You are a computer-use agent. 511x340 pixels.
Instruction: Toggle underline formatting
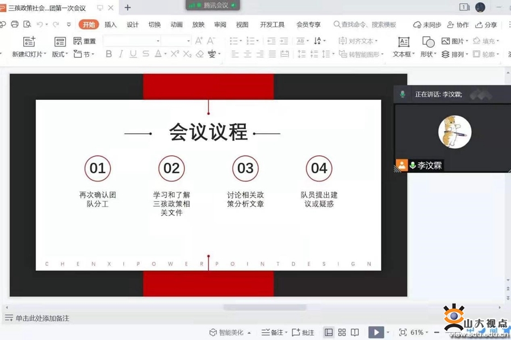tap(133, 54)
